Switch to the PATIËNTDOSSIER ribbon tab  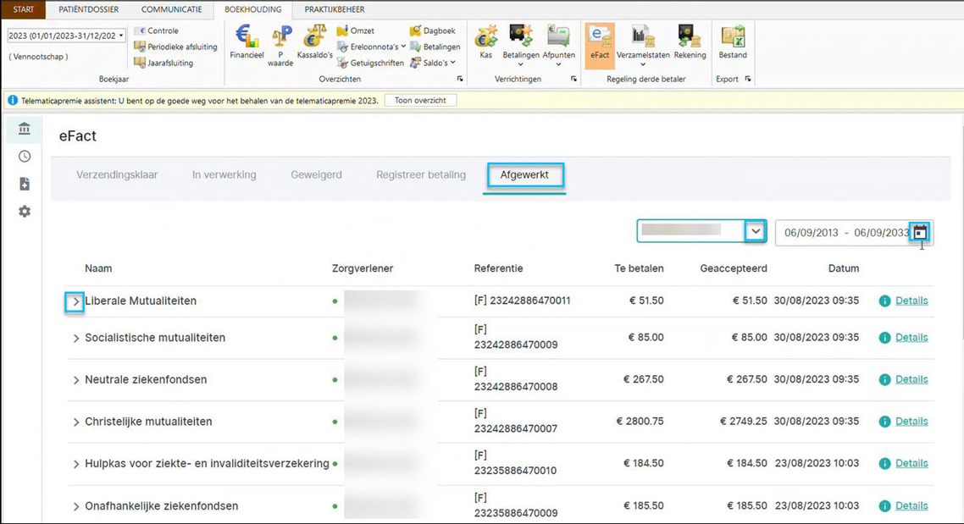click(x=89, y=9)
